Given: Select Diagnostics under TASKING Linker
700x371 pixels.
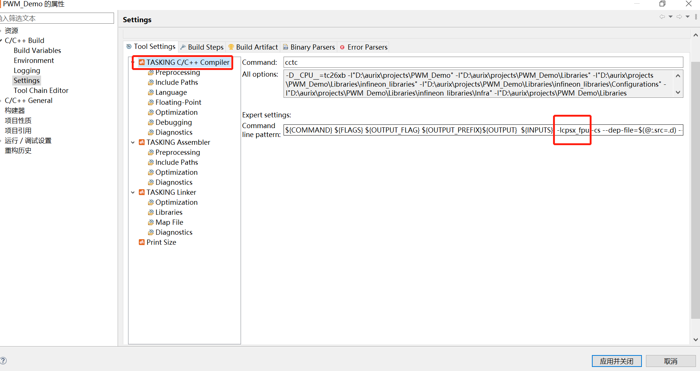Looking at the screenshot, I should [174, 232].
